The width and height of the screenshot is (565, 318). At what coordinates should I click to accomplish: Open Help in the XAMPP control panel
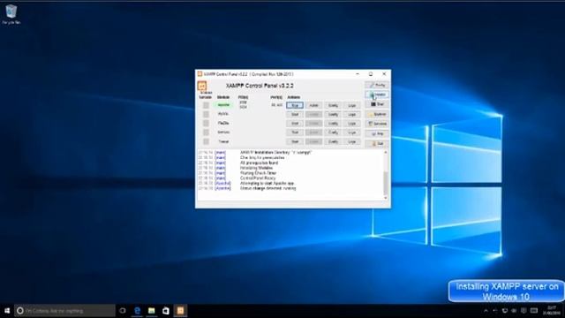coord(377,133)
